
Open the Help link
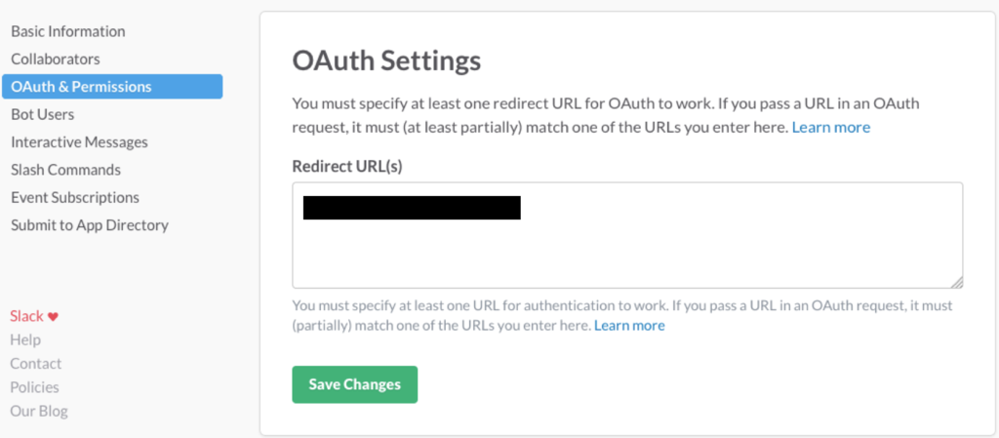point(25,339)
